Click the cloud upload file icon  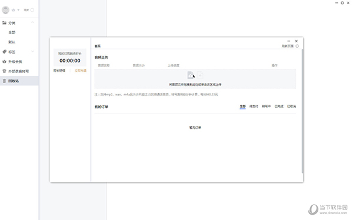click(191, 75)
